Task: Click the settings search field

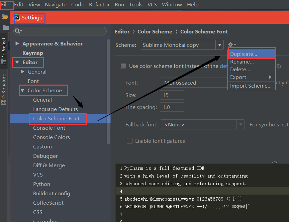Action: 60,31
